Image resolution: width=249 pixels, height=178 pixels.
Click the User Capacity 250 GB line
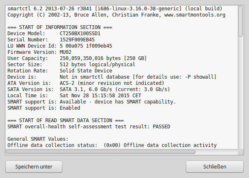tap(77, 58)
